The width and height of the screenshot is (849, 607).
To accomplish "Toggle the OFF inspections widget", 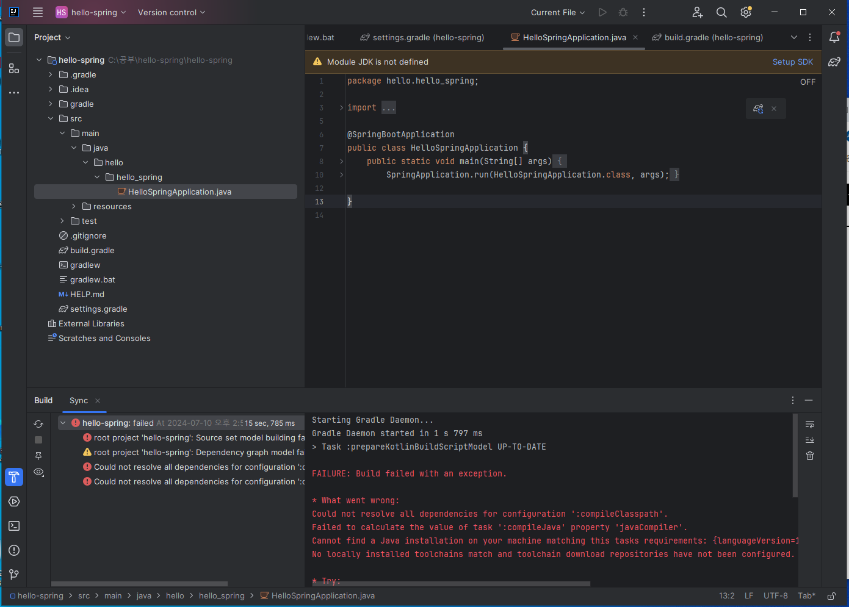I will [807, 82].
